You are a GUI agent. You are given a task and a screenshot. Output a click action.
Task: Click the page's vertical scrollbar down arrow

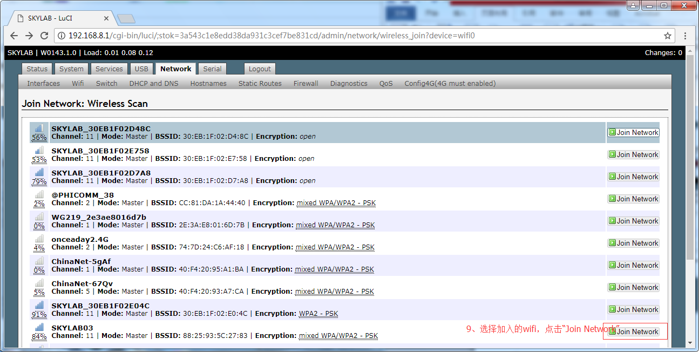(x=690, y=343)
